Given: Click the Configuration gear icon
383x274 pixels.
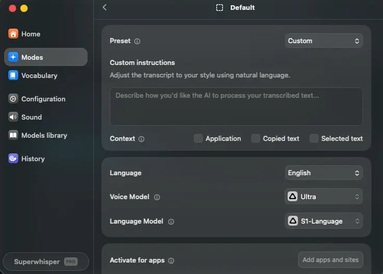Looking at the screenshot, I should tap(13, 99).
